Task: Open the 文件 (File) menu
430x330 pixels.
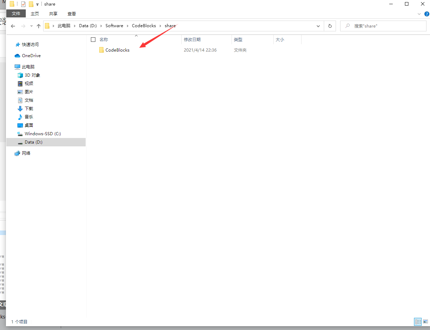Action: pyautogui.click(x=16, y=14)
